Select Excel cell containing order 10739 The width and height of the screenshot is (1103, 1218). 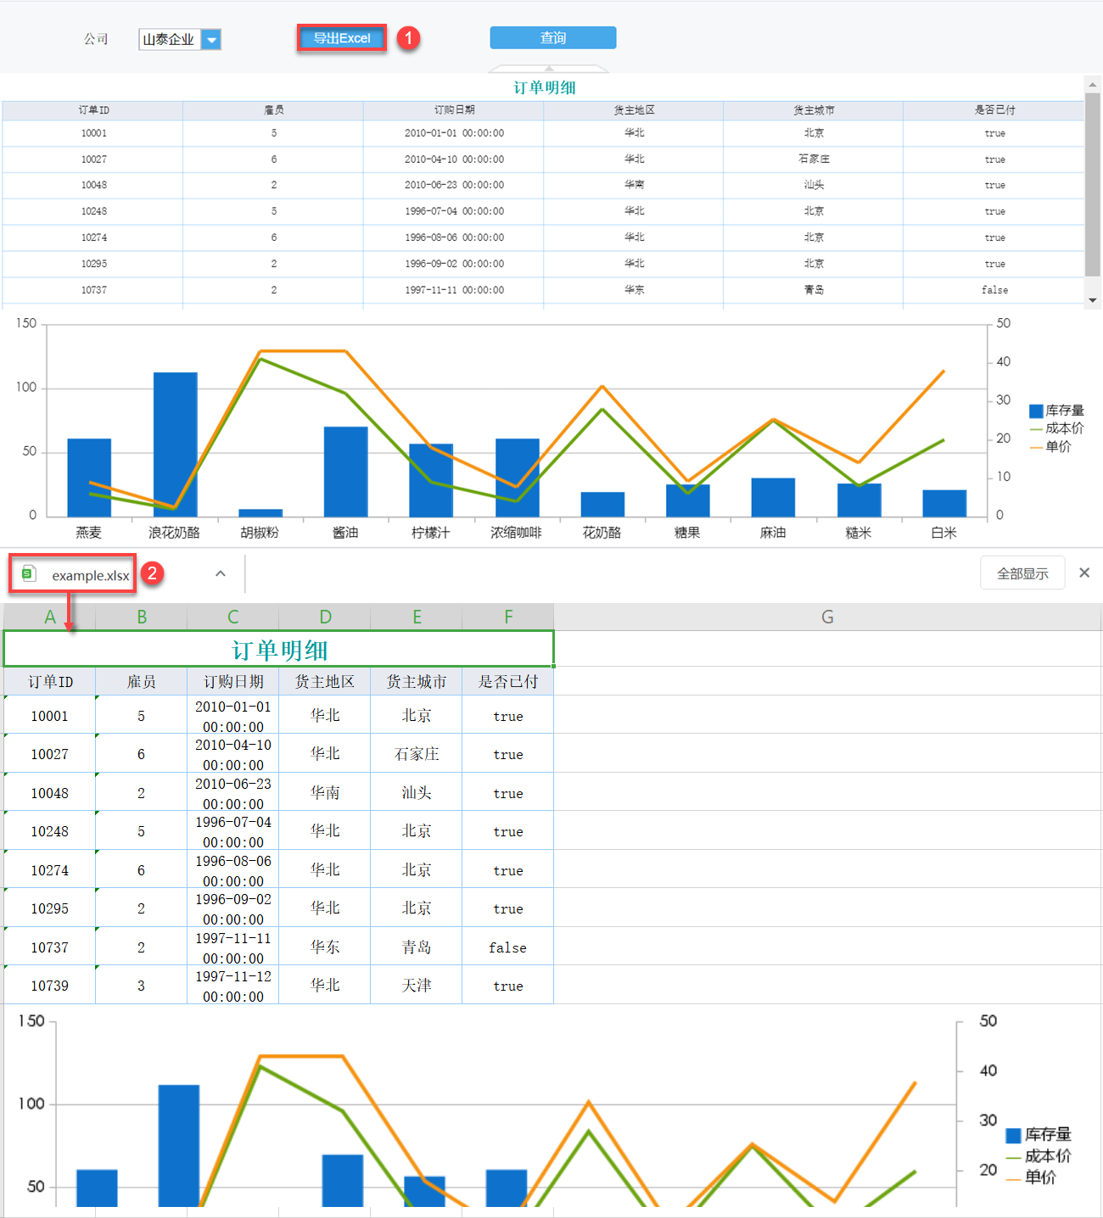[x=50, y=985]
